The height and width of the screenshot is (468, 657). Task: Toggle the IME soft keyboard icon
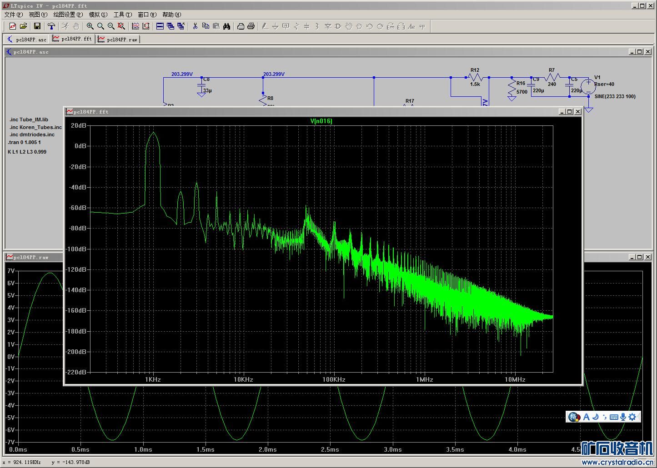point(613,417)
